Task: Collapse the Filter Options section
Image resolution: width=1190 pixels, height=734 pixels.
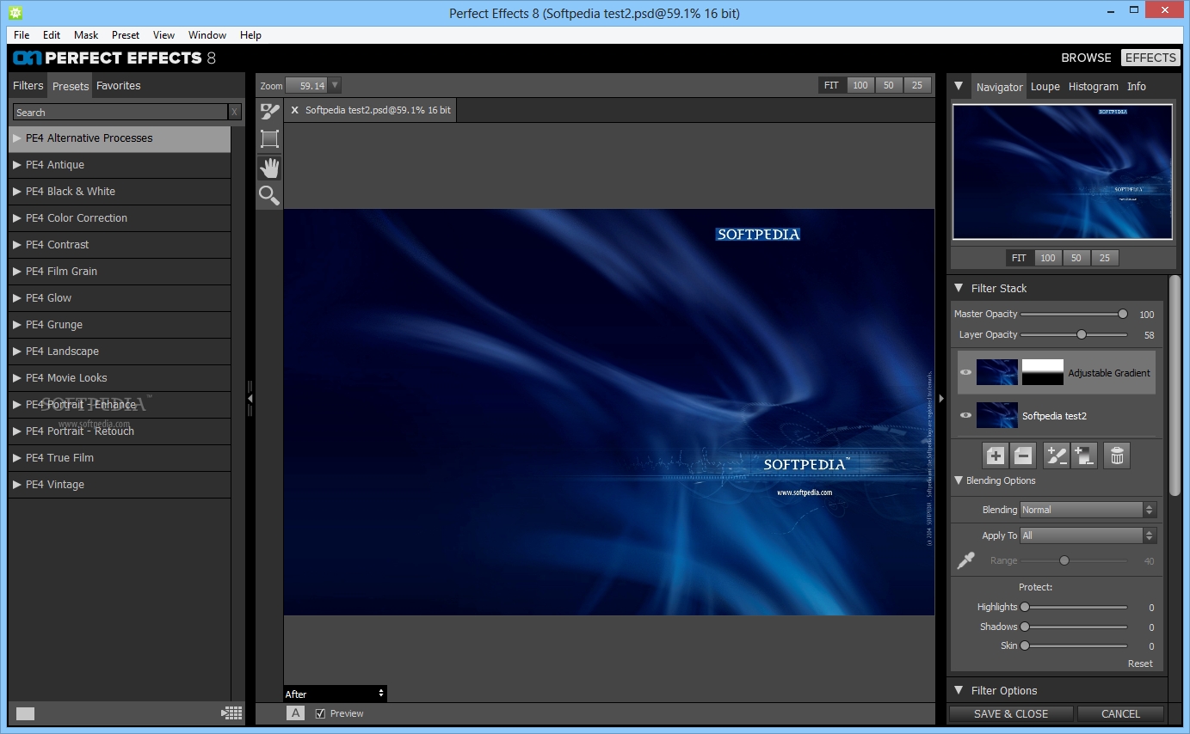Action: tap(959, 690)
